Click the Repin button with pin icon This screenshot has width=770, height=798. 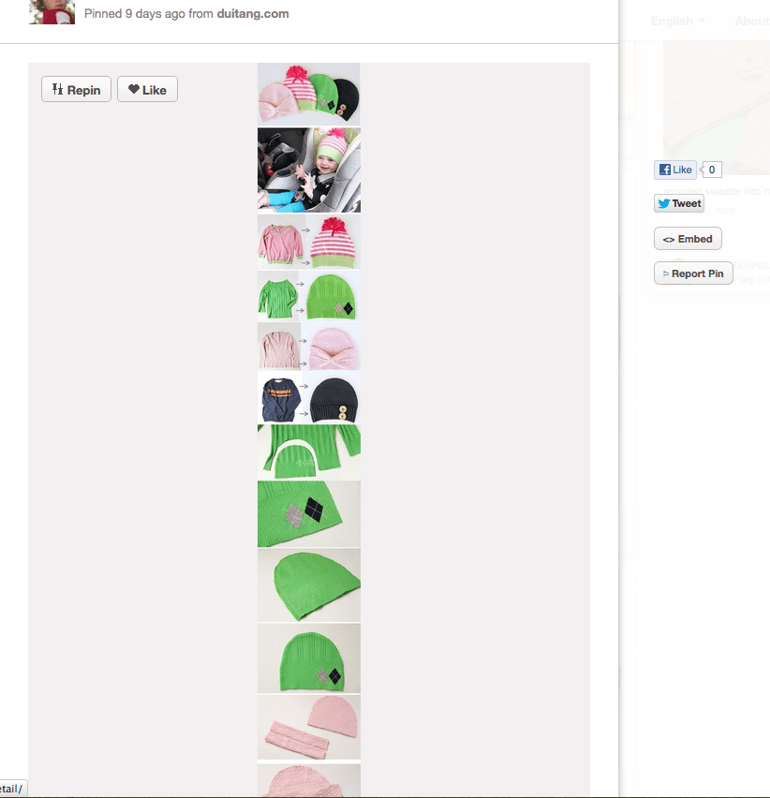pos(76,90)
